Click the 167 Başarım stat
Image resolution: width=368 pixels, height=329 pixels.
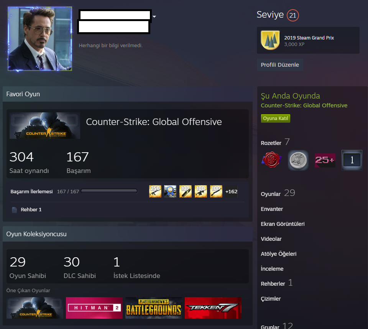[x=78, y=162]
